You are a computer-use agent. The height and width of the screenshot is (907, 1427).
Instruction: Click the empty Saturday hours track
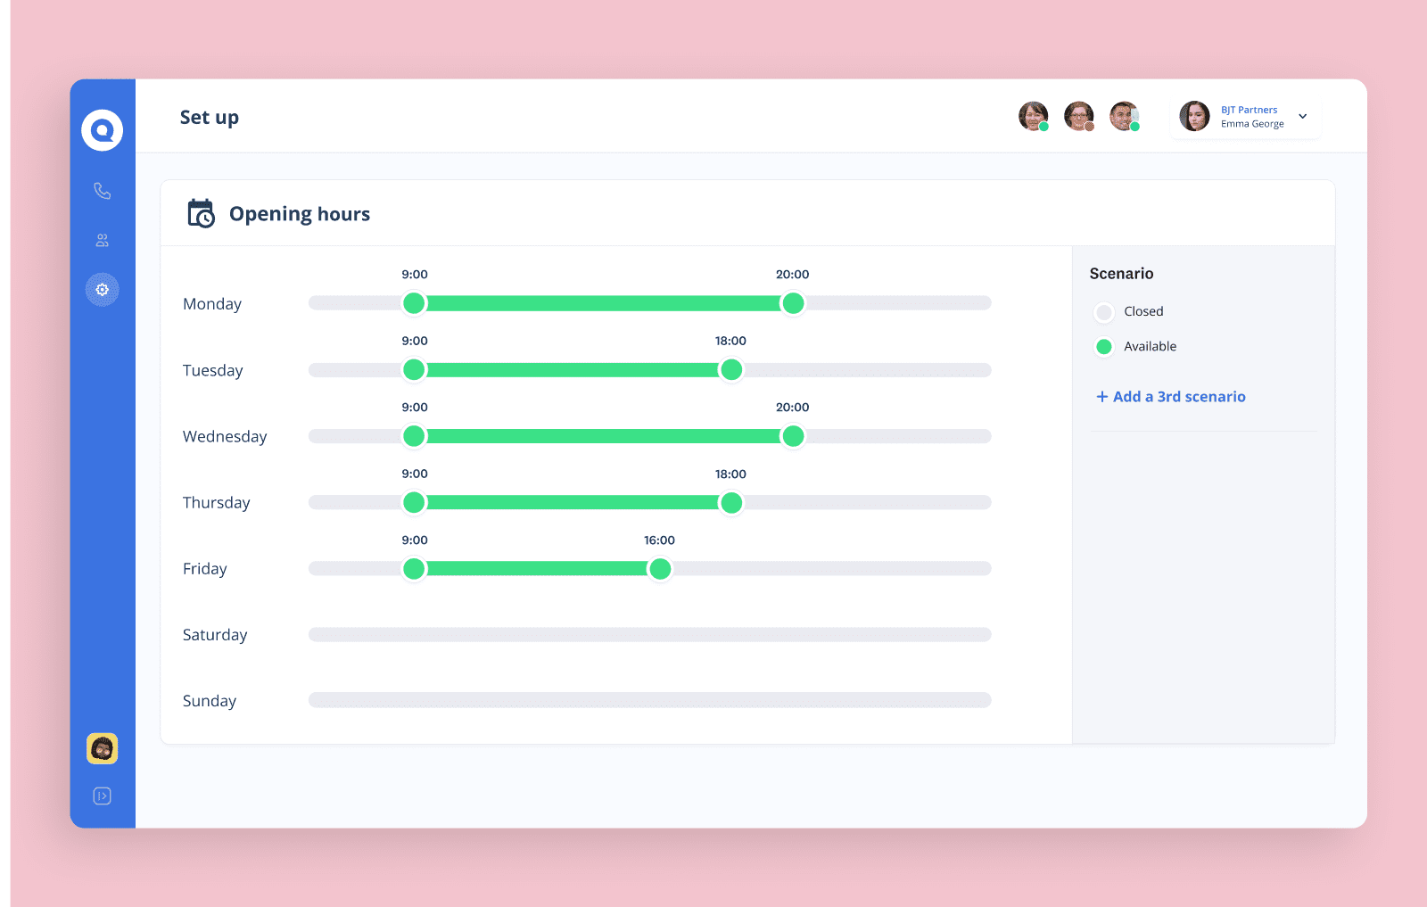click(649, 634)
